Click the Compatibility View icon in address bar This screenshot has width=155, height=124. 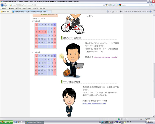pyautogui.click(x=110, y=5)
